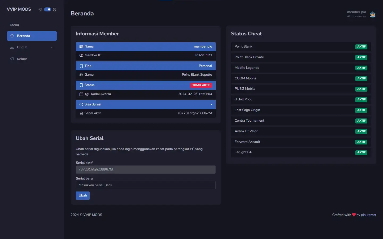Click the Serial baru input field
This screenshot has height=239, width=383.
[x=145, y=185]
